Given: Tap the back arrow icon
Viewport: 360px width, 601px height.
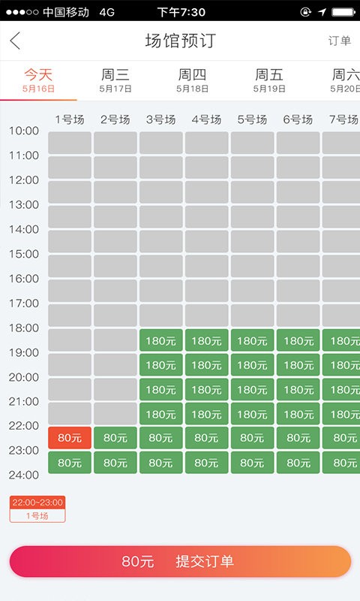Looking at the screenshot, I should [15, 41].
